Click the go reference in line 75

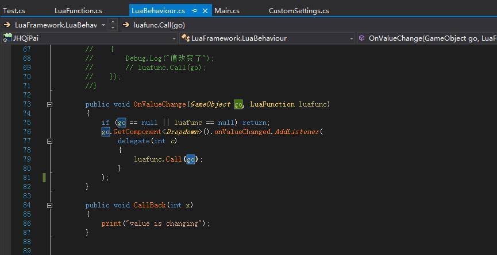click(122, 123)
